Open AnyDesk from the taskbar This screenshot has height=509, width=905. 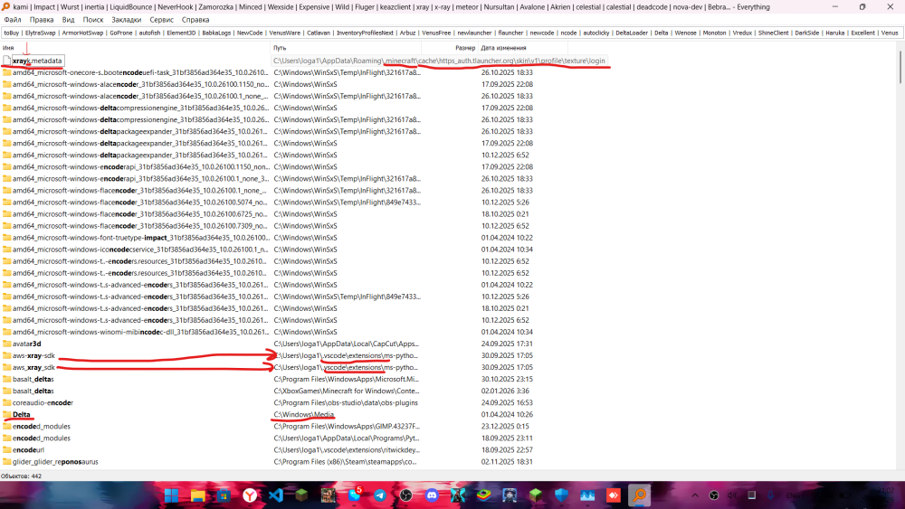[x=614, y=495]
